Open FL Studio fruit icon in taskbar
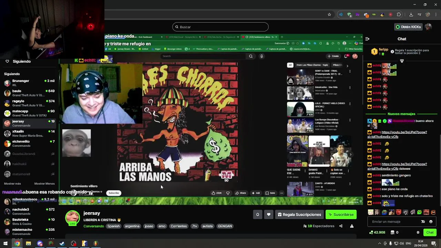 [x=96, y=244]
